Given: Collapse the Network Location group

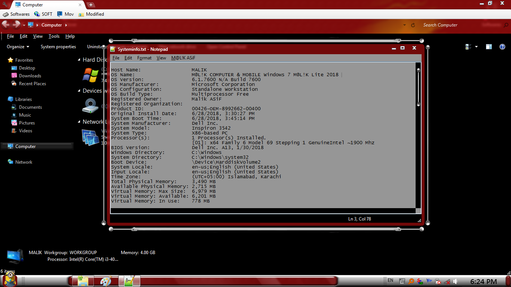Looking at the screenshot, I should pyautogui.click(x=79, y=122).
